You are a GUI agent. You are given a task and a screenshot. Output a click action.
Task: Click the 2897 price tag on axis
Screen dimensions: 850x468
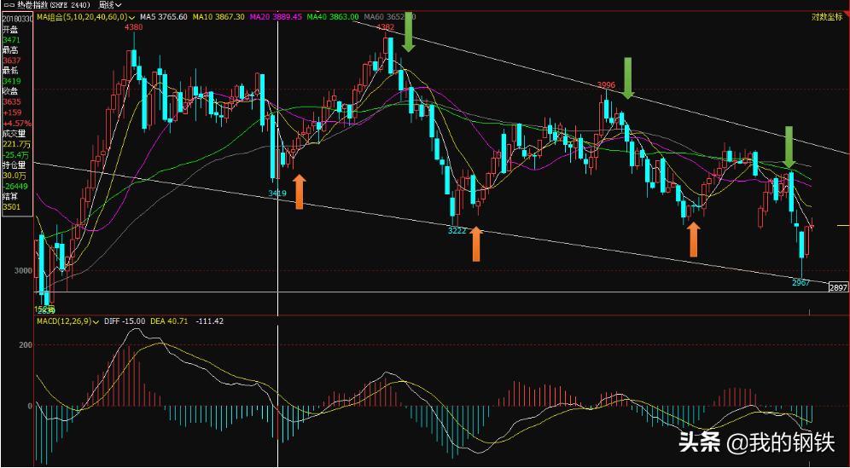pos(838,288)
